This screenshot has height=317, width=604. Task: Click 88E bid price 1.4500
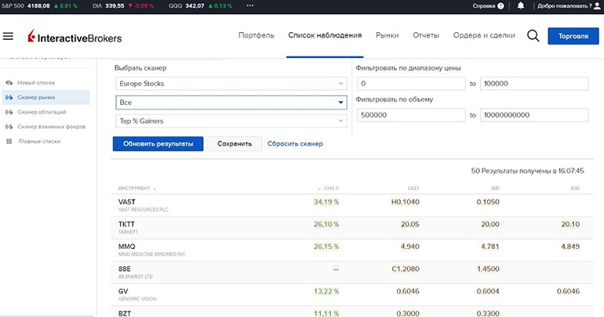pyautogui.click(x=488, y=268)
